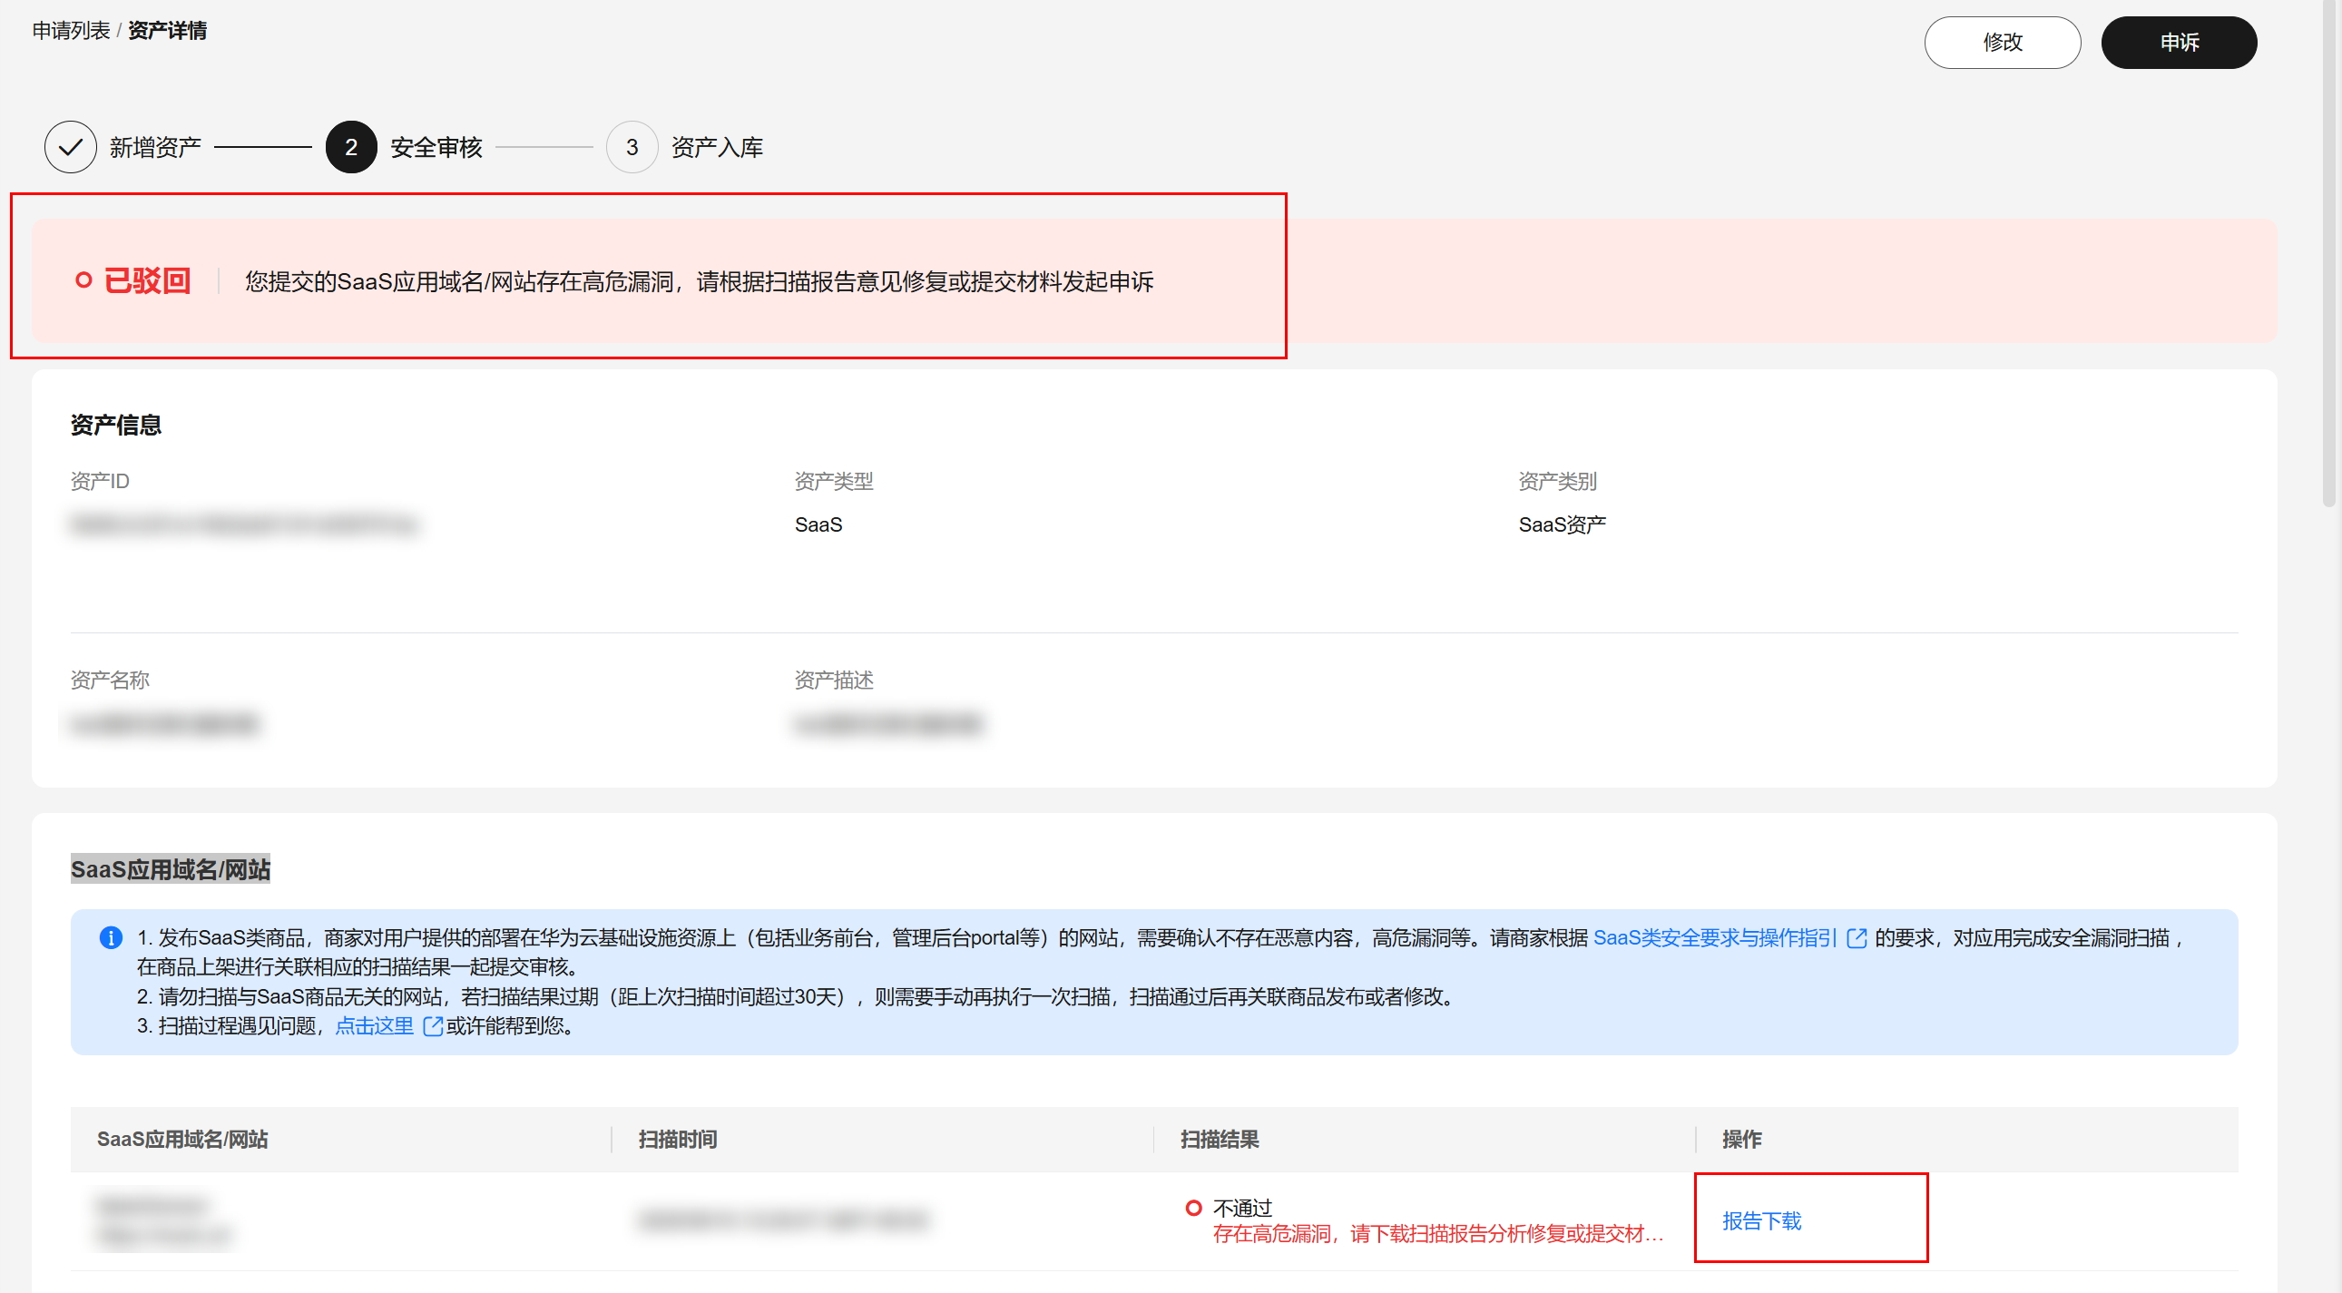Click the 修改 button
The image size is (2342, 1293).
click(x=2003, y=42)
